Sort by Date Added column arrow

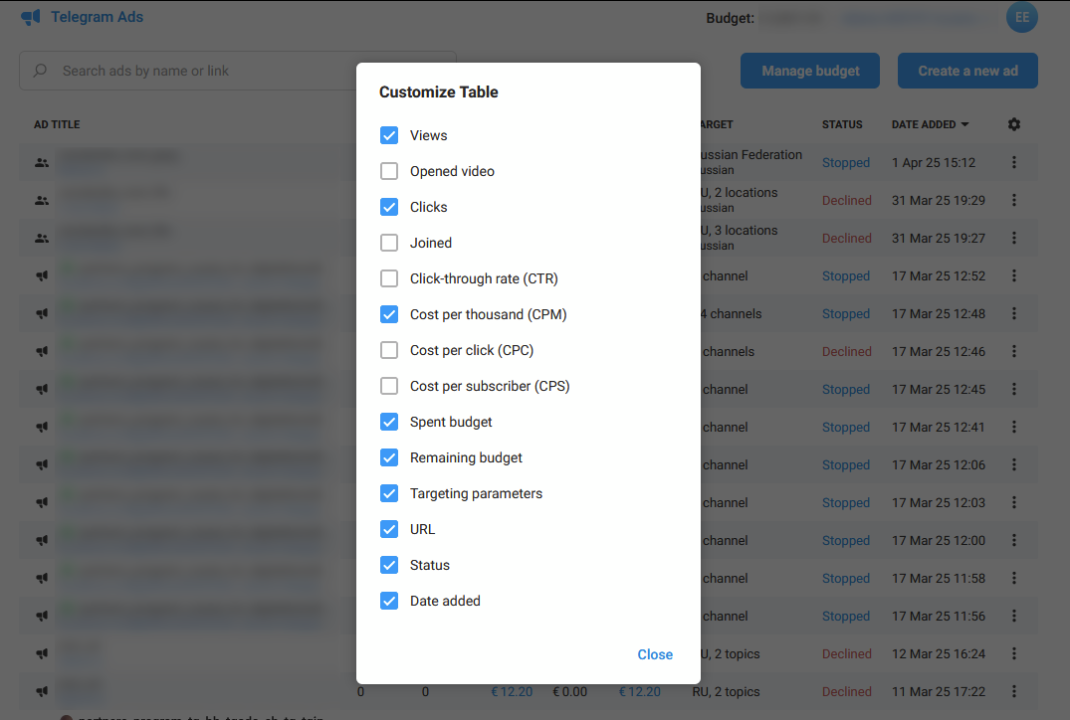[964, 125]
